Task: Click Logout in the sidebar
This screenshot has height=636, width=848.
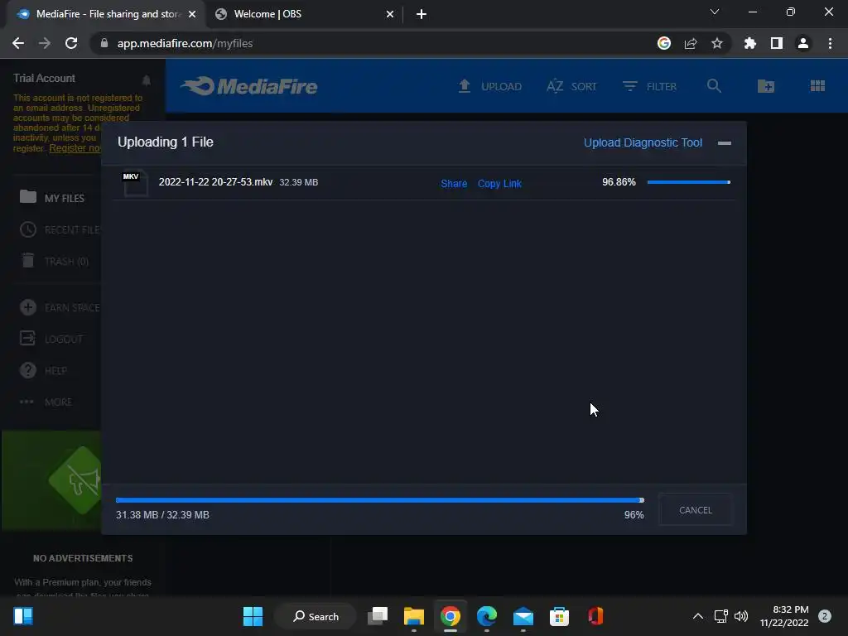Action: coord(51,339)
